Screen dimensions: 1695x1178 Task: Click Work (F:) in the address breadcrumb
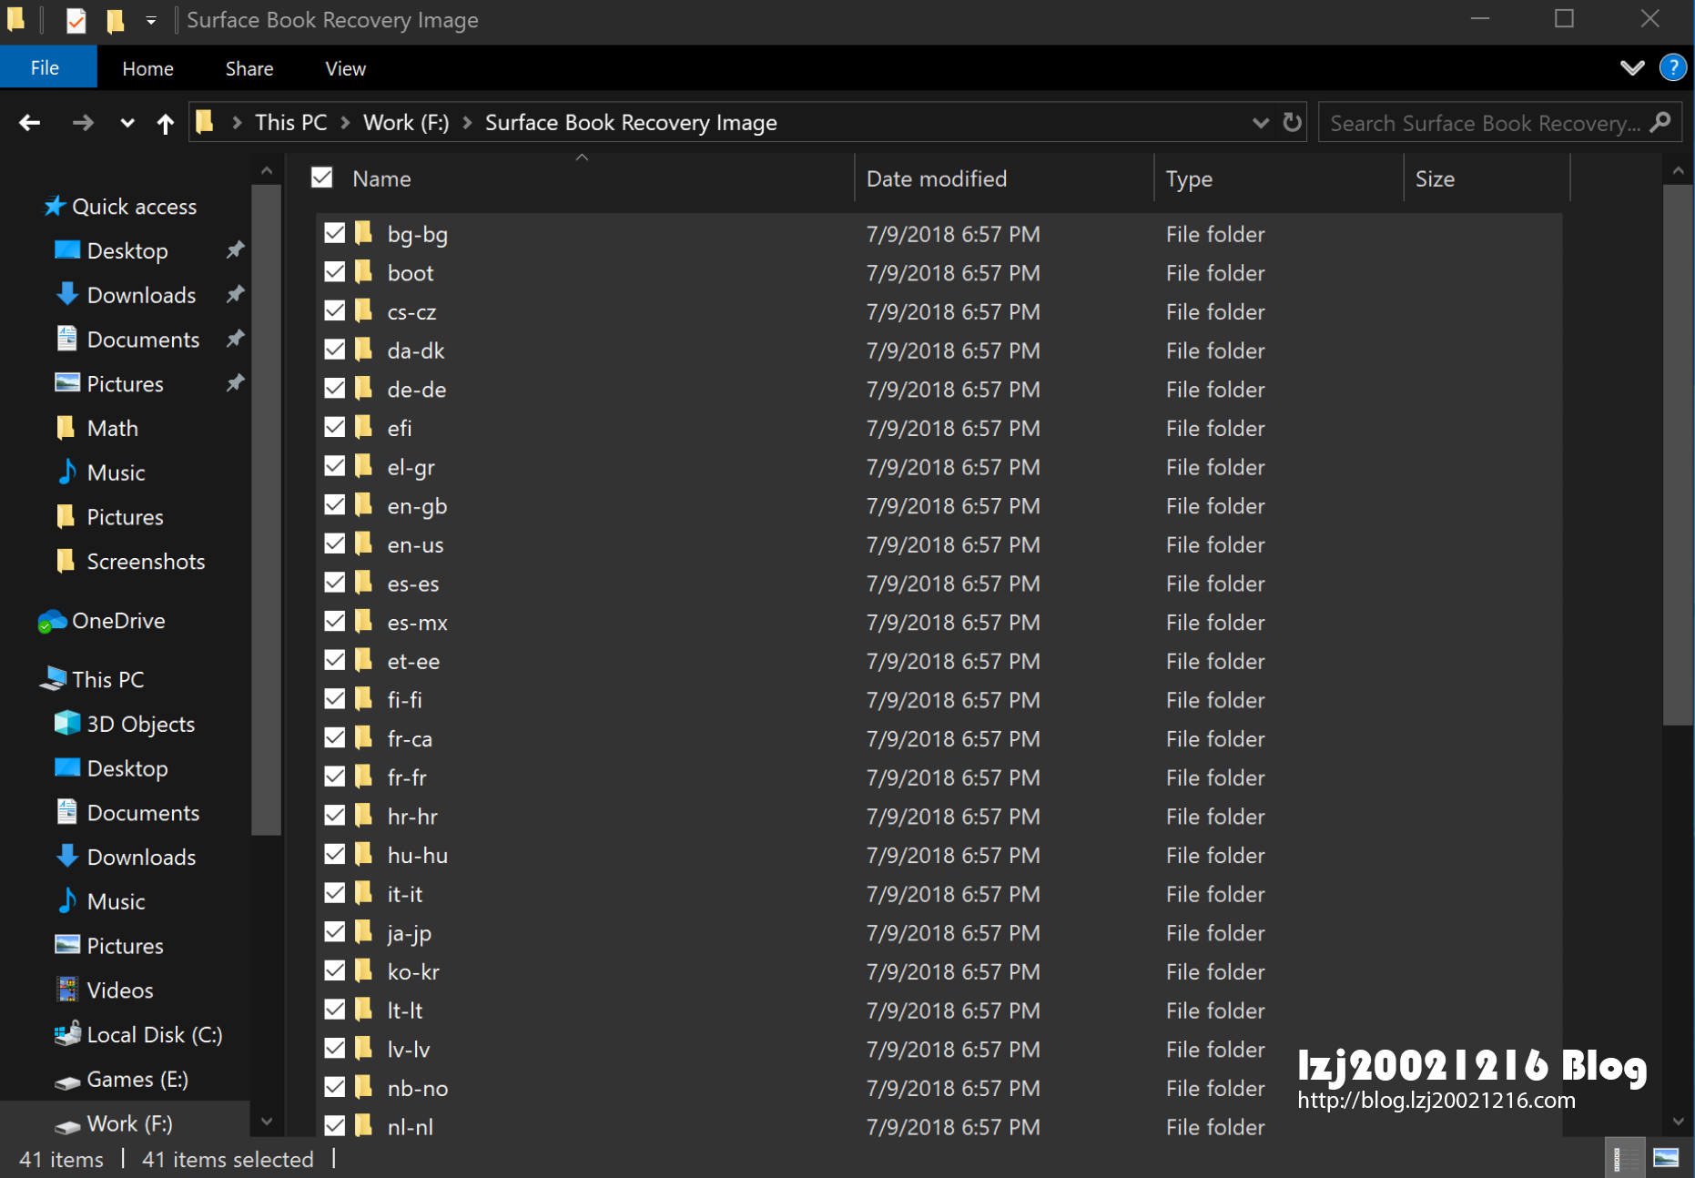[406, 123]
